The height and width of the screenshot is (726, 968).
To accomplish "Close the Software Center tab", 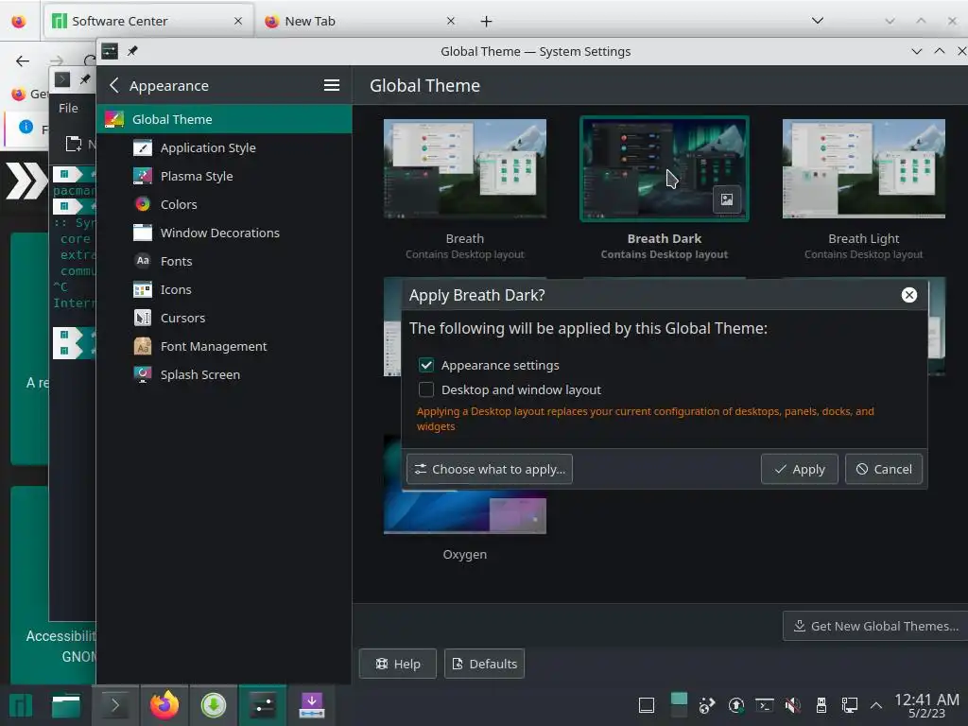I will point(238,21).
